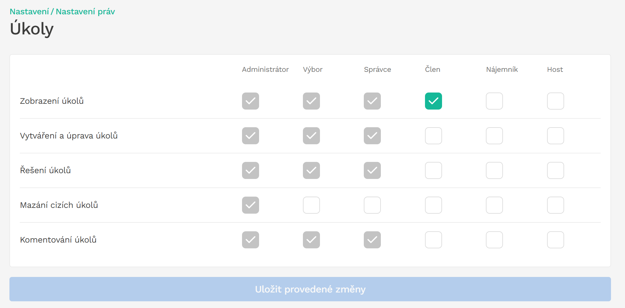Allow Člen to comment on tasks

point(433,240)
